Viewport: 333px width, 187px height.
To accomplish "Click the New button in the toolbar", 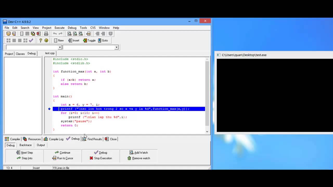I will point(59,40).
